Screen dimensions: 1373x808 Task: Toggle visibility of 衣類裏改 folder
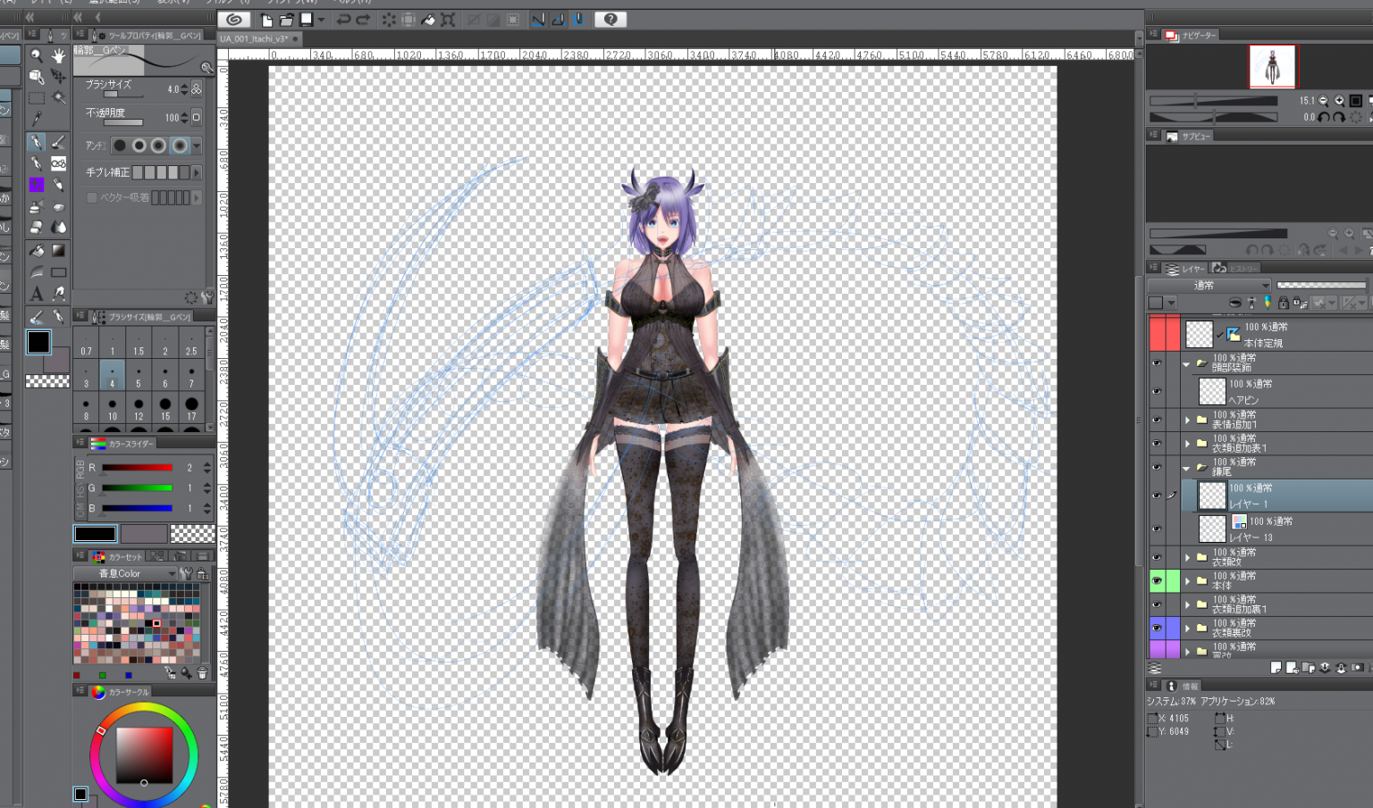point(1157,628)
